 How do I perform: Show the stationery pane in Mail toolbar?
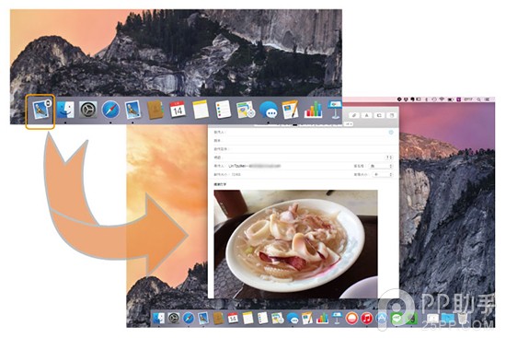tap(391, 115)
